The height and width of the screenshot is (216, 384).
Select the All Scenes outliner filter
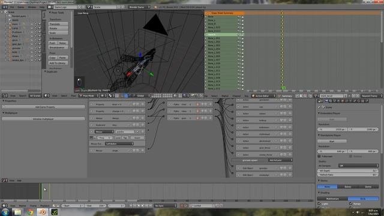coord(35,95)
